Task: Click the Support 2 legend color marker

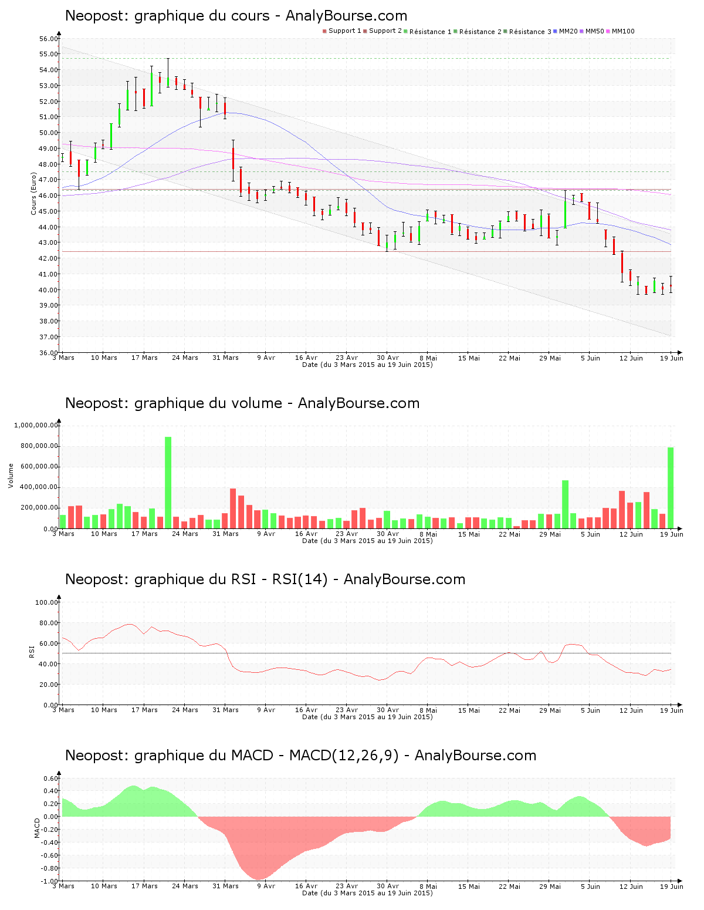Action: click(365, 31)
